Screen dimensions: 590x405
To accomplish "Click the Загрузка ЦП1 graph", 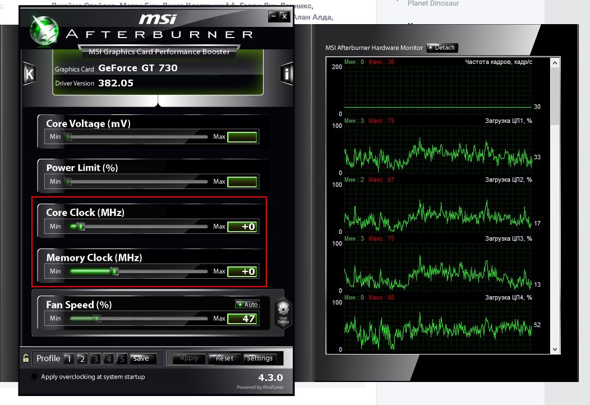I will (438, 149).
